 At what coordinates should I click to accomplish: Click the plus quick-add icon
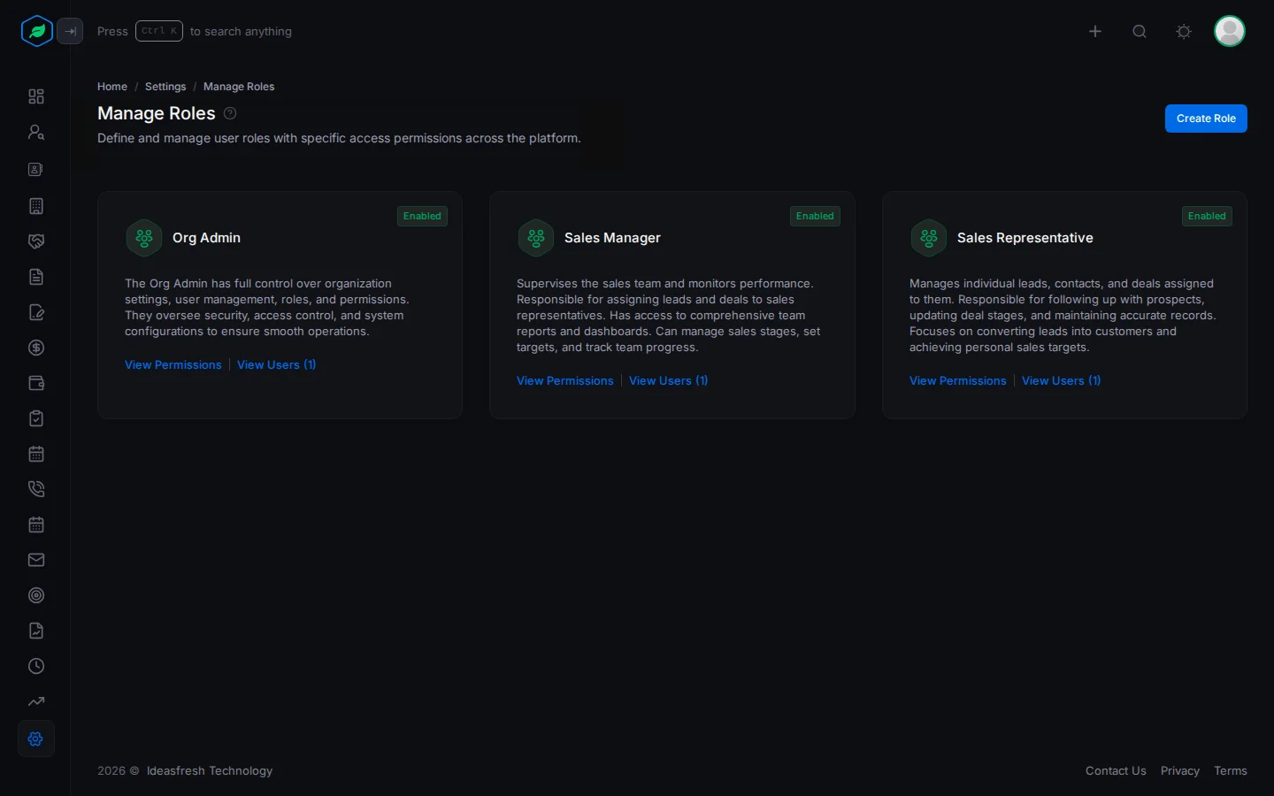click(1095, 31)
